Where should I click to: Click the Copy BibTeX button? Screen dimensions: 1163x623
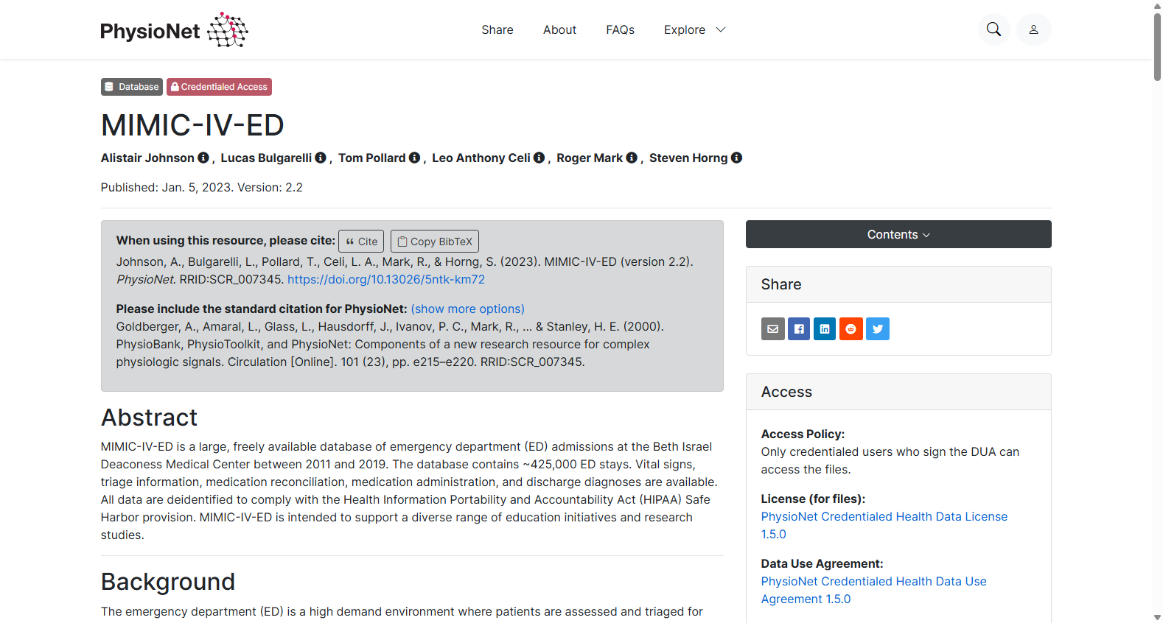tap(435, 241)
